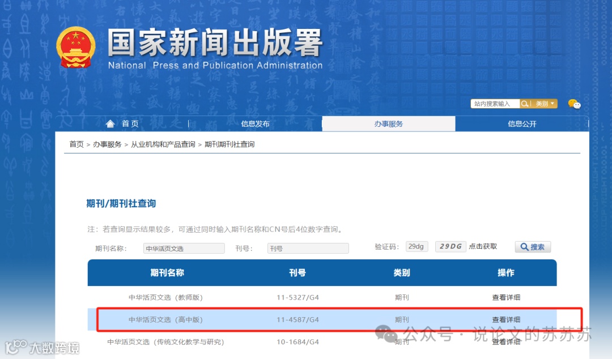Screen dimensions: 612x359
Task: Open the 信息公开 navigation tab
Action: pyautogui.click(x=522, y=123)
